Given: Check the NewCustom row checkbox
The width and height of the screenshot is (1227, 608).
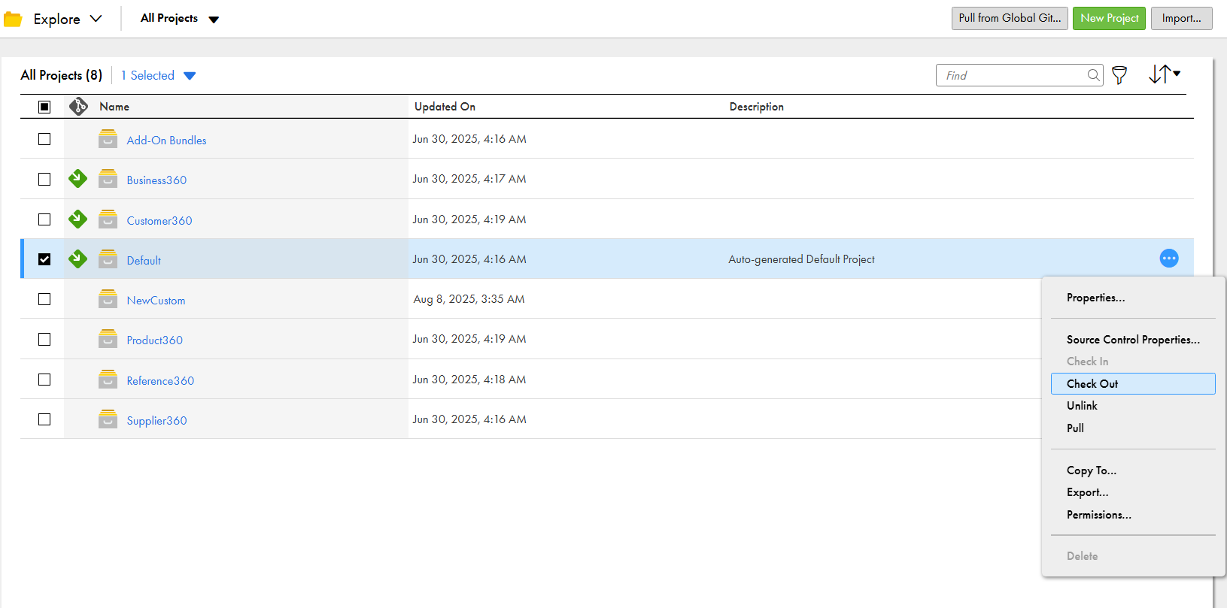Looking at the screenshot, I should 44,299.
